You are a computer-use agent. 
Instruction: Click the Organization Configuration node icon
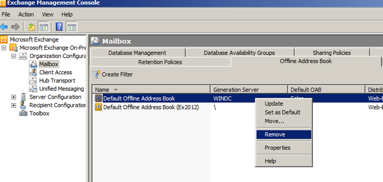point(23,56)
